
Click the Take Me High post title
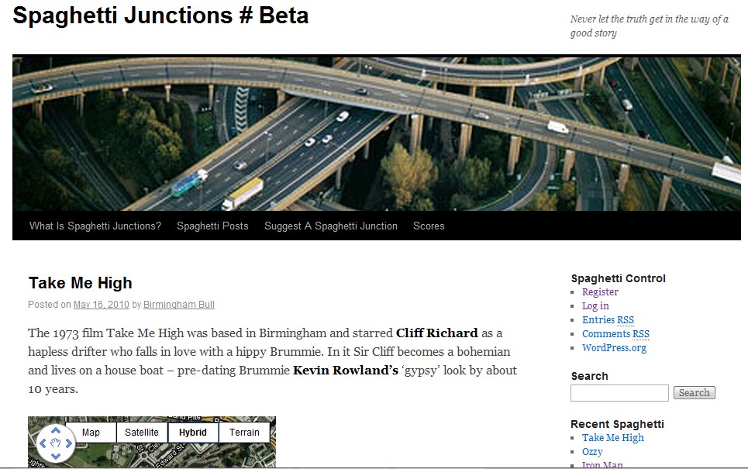pyautogui.click(x=81, y=283)
